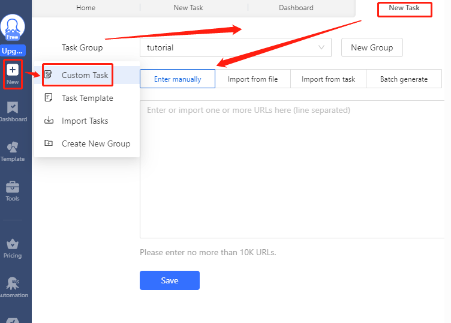
Task: Choose Create New Group menu entry
Action: (x=95, y=143)
